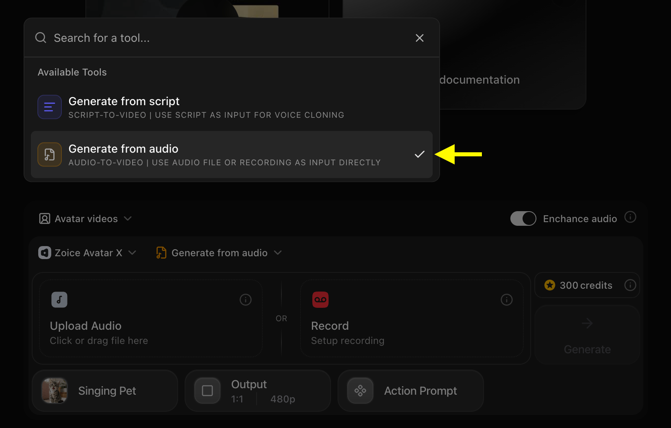Show info for Upload Audio
The image size is (671, 428).
pos(246,300)
